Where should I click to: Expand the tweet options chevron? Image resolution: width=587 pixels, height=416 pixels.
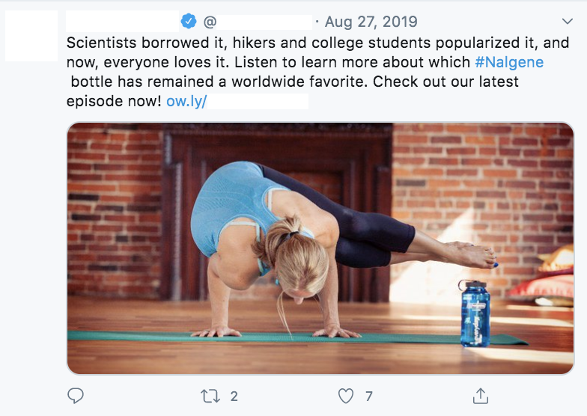566,22
